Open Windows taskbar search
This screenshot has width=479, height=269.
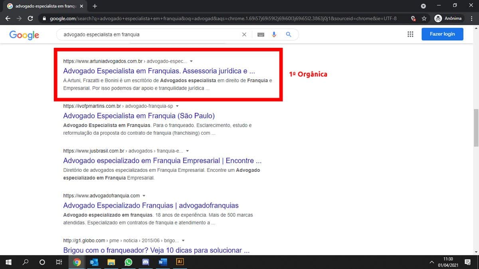pos(25,262)
